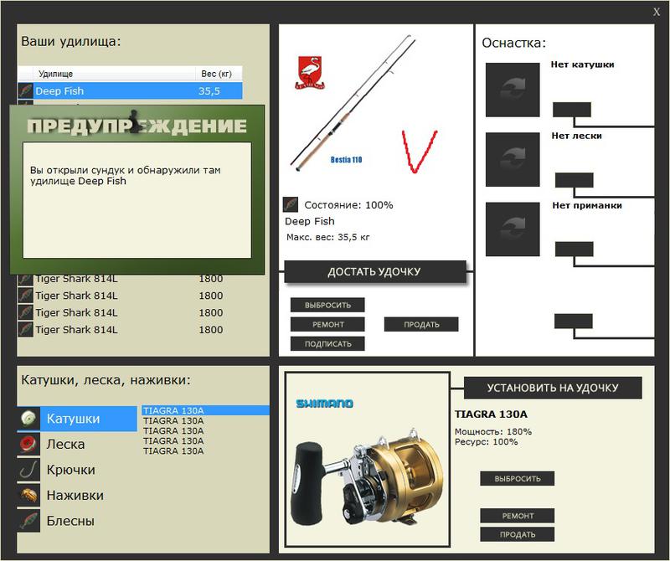Screen dimensions: 670x561
Task: Click ВЫБРОСИТЬ in the reel panel
Action: pyautogui.click(x=518, y=479)
